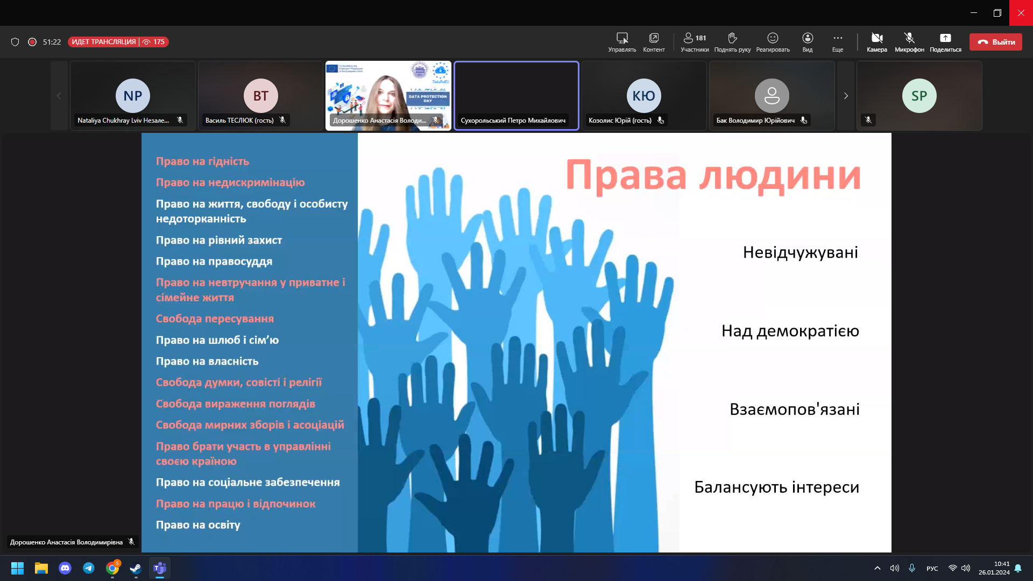Open the View (Вид) options

pos(807,42)
